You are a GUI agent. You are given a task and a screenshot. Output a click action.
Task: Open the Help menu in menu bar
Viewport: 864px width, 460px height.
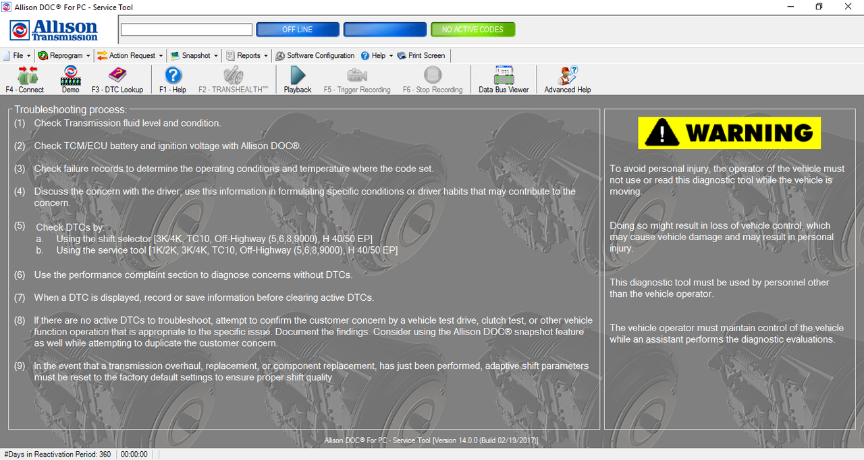click(x=377, y=55)
